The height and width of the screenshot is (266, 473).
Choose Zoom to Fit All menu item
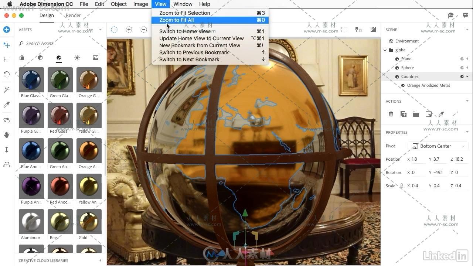(x=210, y=20)
